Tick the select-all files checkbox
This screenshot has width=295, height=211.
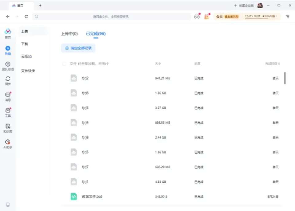click(x=64, y=63)
